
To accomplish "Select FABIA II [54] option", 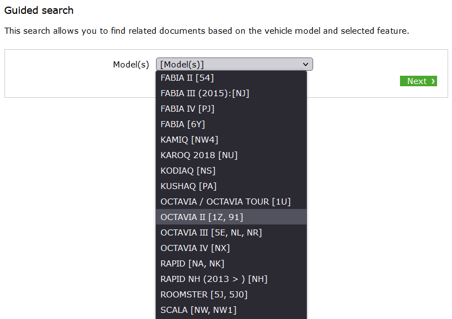I will 231,78.
